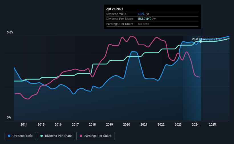
Task: Click the teal data point marker below Past
Action: (201, 41)
